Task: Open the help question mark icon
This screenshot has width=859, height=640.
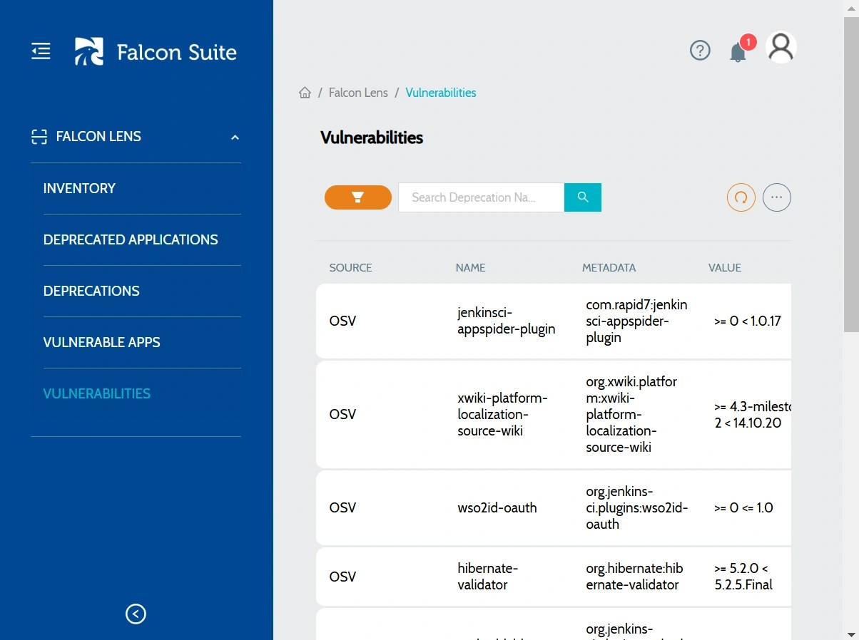Action: [700, 51]
